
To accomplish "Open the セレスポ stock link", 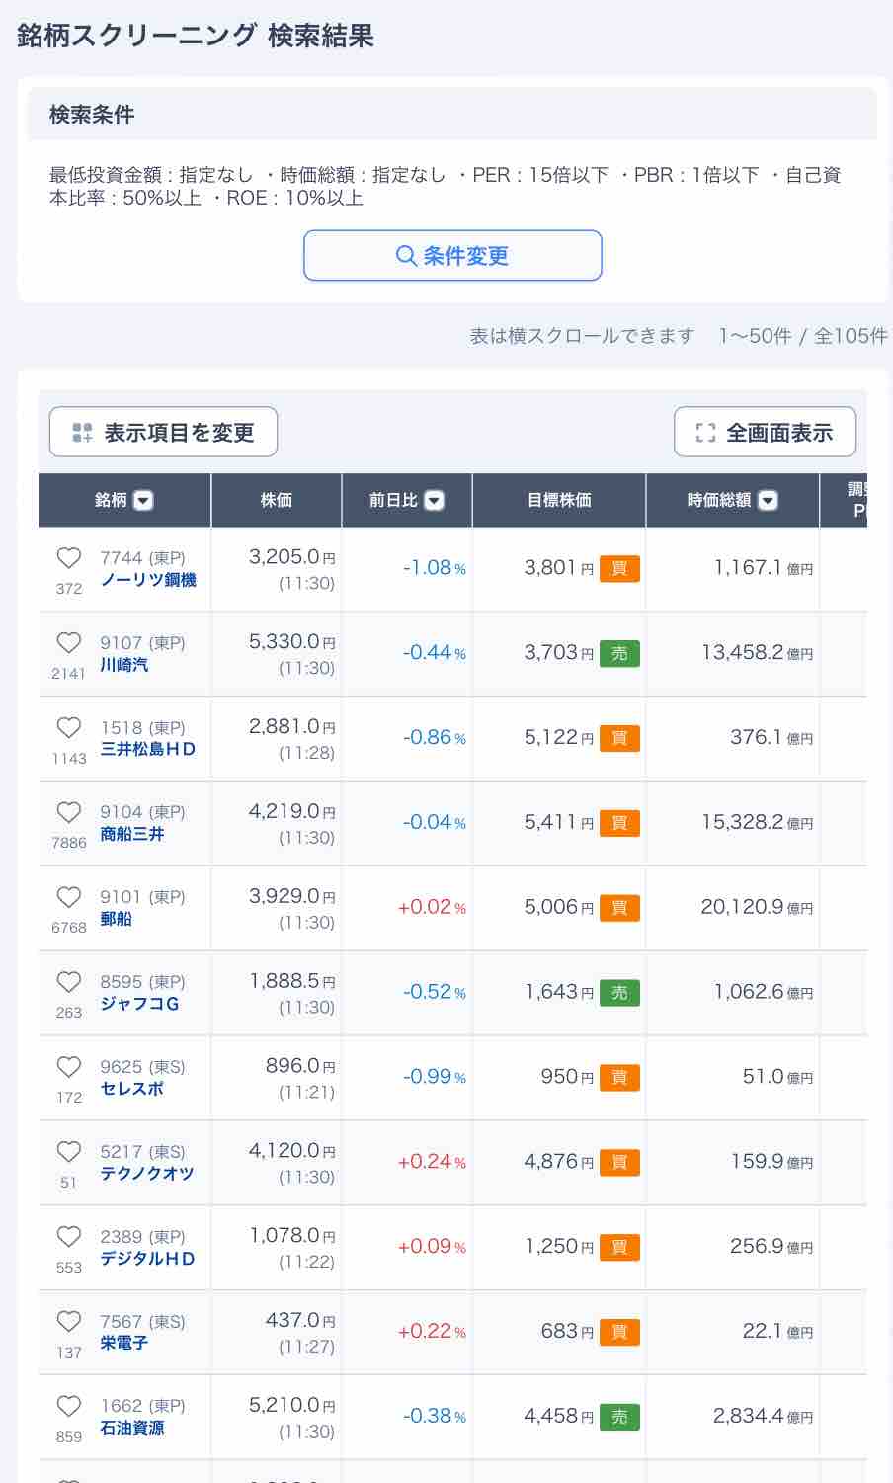I will pyautogui.click(x=132, y=1090).
